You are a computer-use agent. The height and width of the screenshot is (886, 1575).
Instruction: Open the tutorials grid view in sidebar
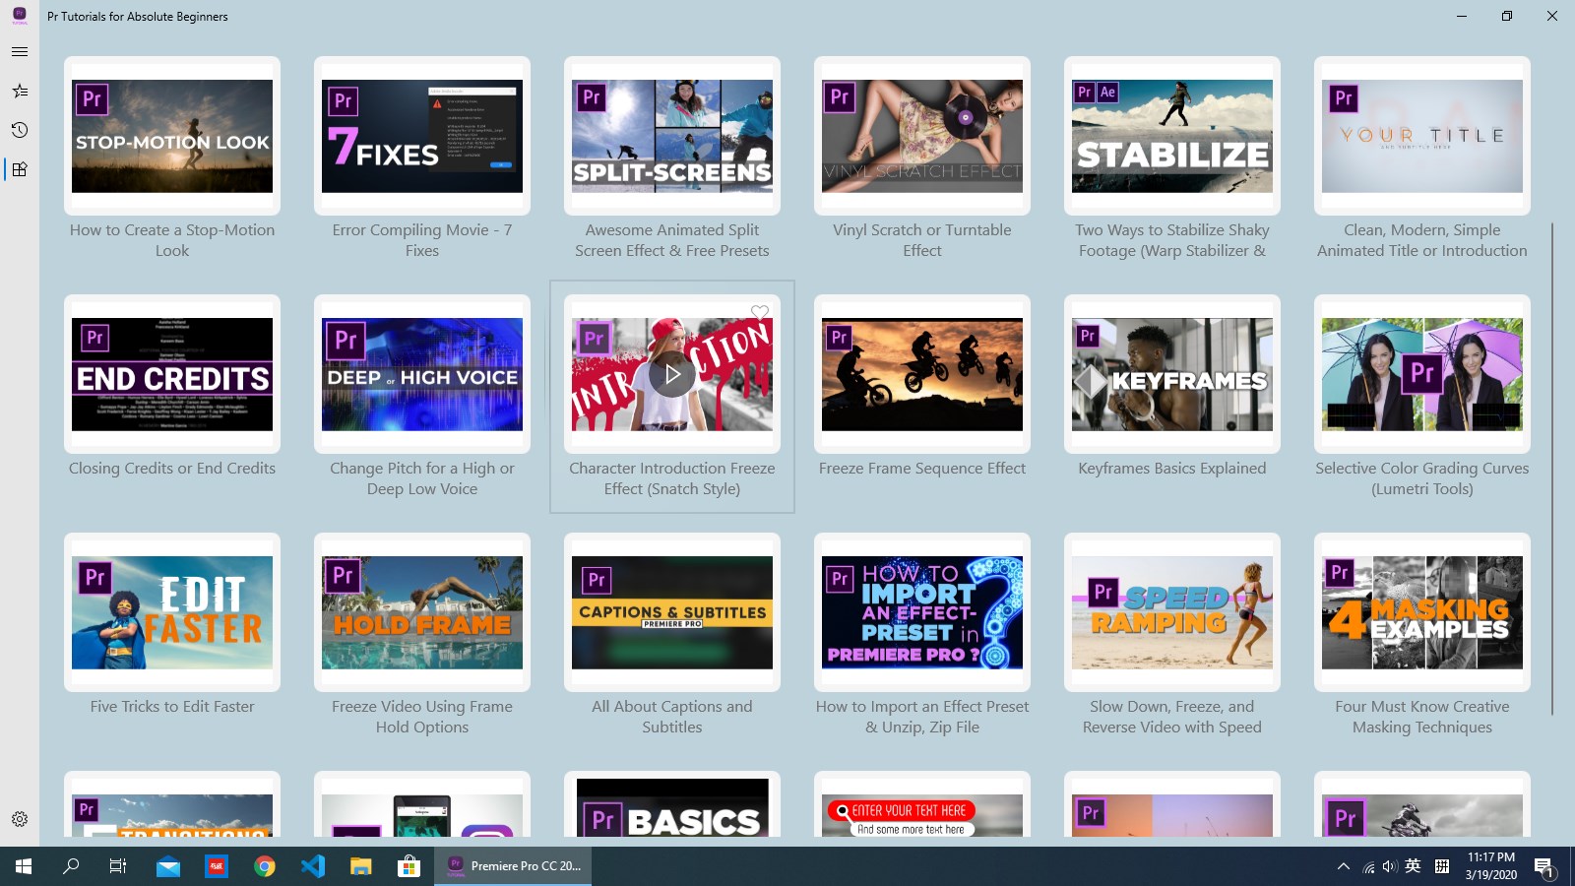point(20,169)
